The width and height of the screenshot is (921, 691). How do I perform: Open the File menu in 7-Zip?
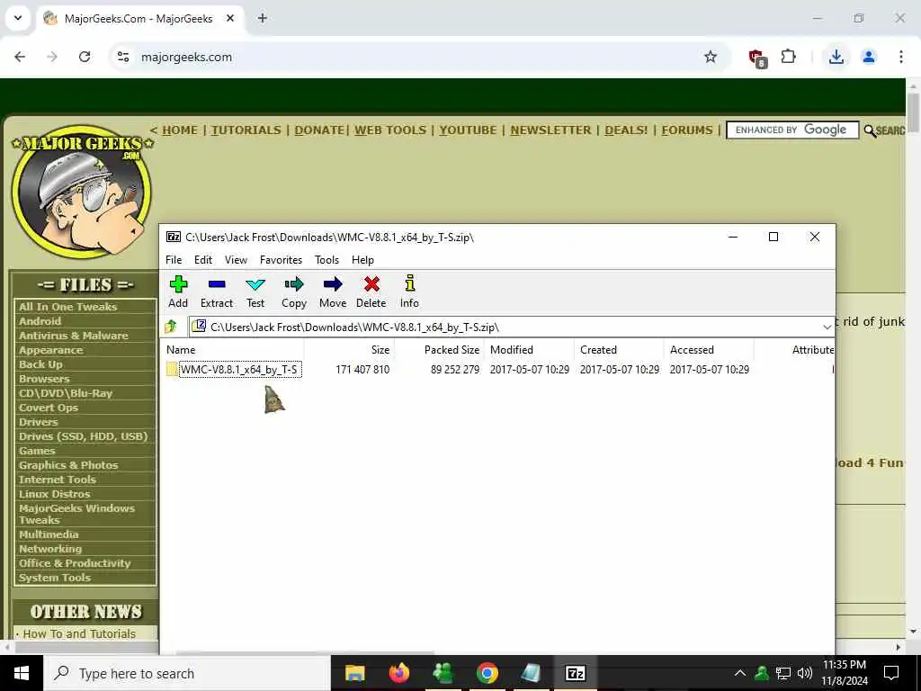[x=174, y=260]
